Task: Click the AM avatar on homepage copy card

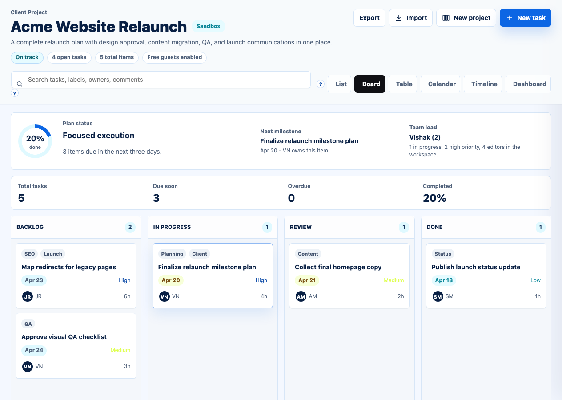Action: 301,296
